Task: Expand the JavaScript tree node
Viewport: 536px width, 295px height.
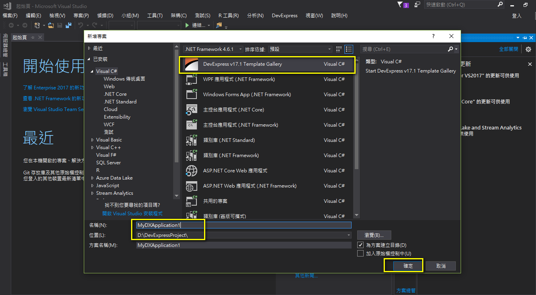Action: click(x=93, y=186)
